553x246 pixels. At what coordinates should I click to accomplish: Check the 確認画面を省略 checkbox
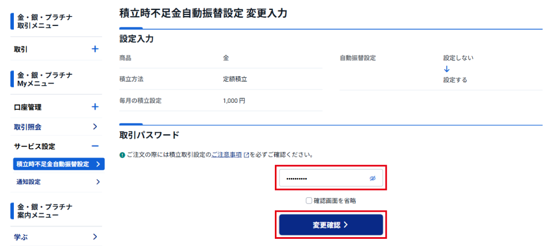[x=309, y=201]
